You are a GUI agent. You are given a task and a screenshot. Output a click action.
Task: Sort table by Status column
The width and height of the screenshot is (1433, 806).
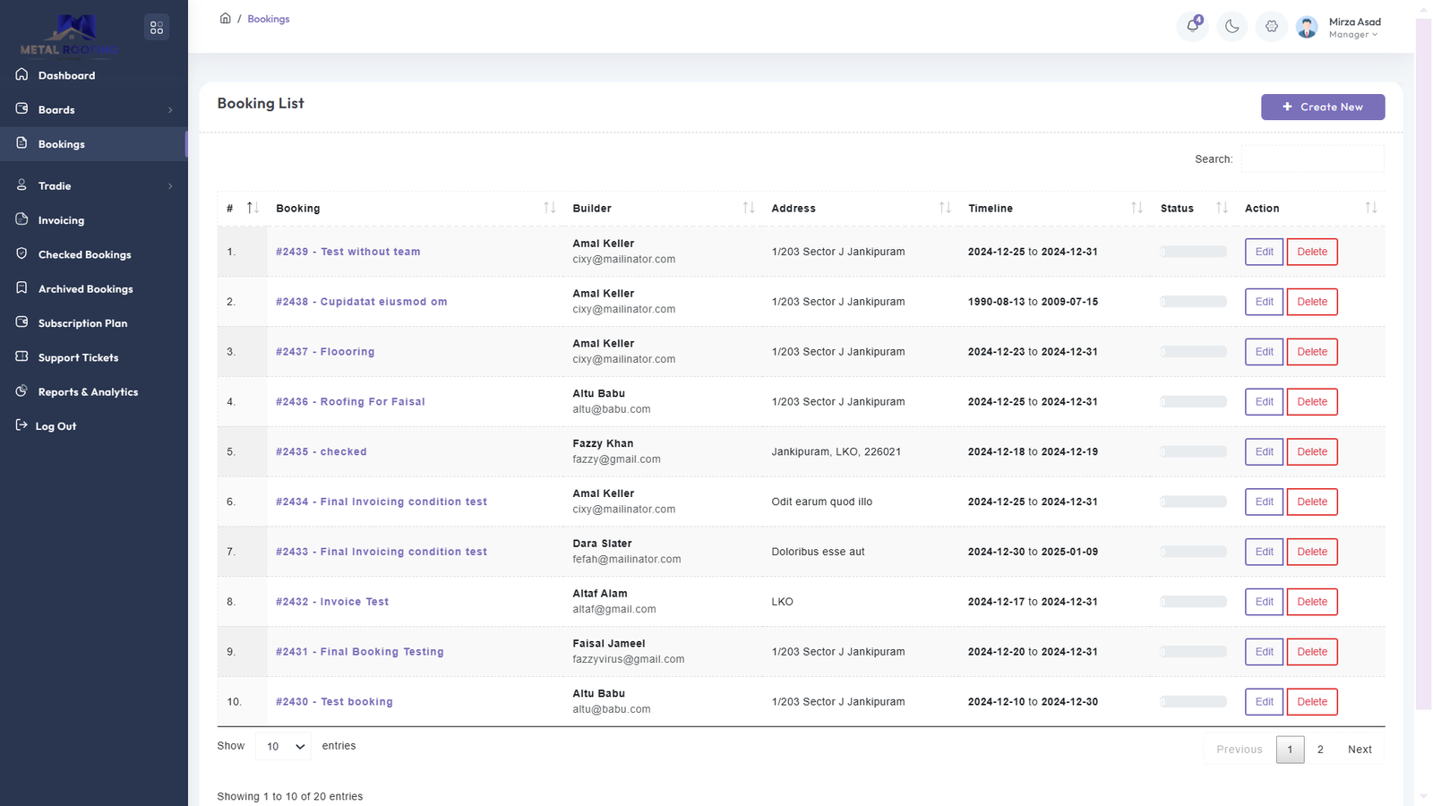1221,208
